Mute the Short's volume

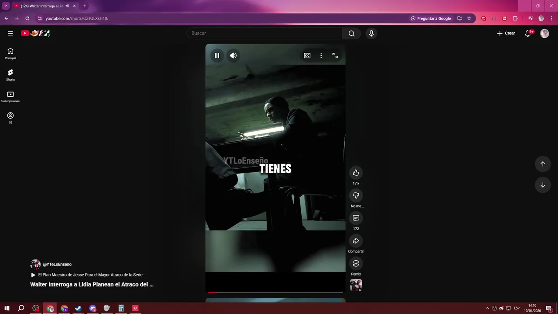click(233, 55)
